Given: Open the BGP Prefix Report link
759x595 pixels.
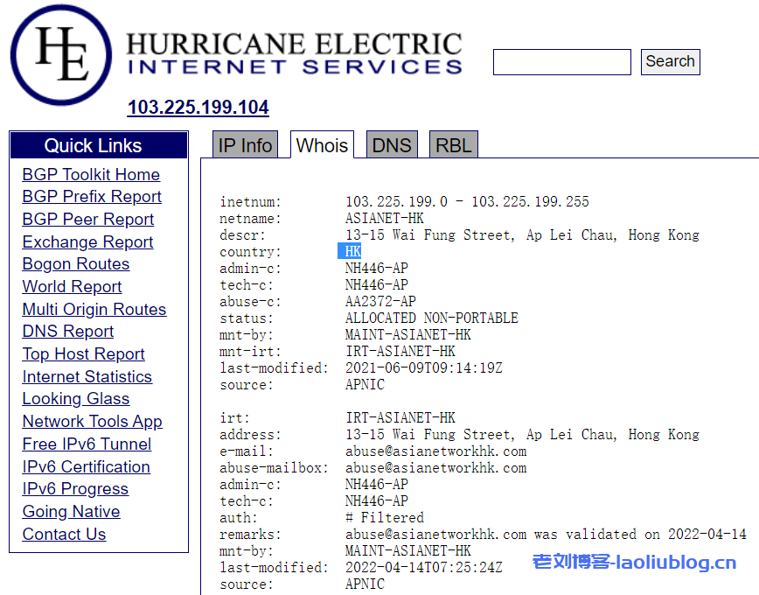Looking at the screenshot, I should [x=92, y=197].
